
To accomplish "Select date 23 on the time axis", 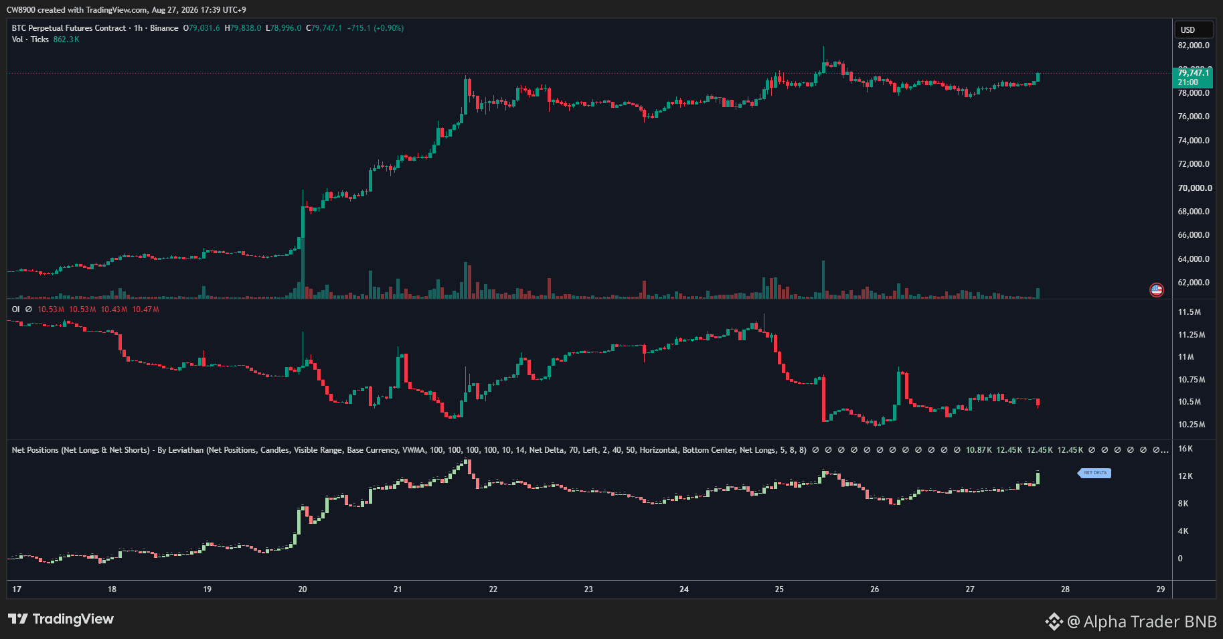I will point(588,589).
